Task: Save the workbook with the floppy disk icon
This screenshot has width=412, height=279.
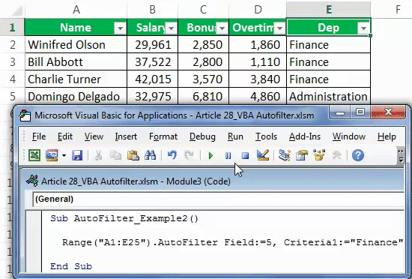Action: pos(77,155)
